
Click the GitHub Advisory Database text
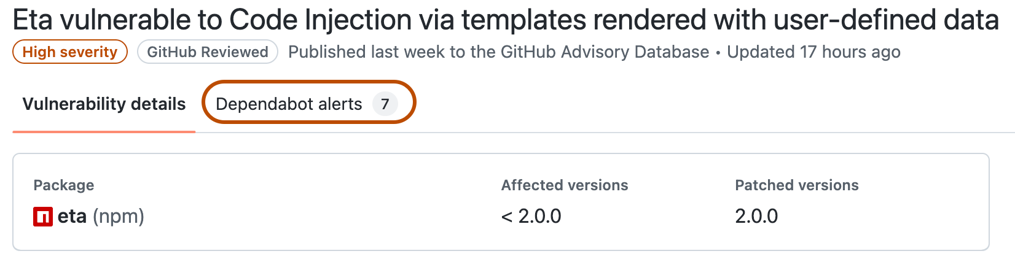tap(605, 52)
